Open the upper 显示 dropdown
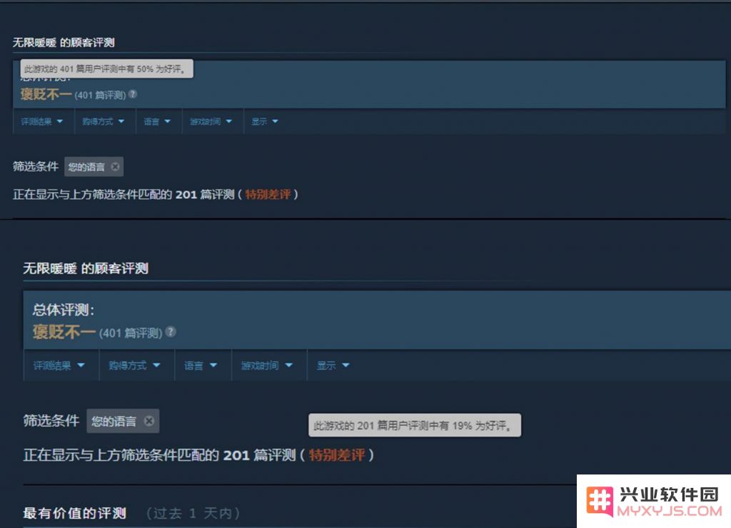731x528 pixels. tap(264, 121)
